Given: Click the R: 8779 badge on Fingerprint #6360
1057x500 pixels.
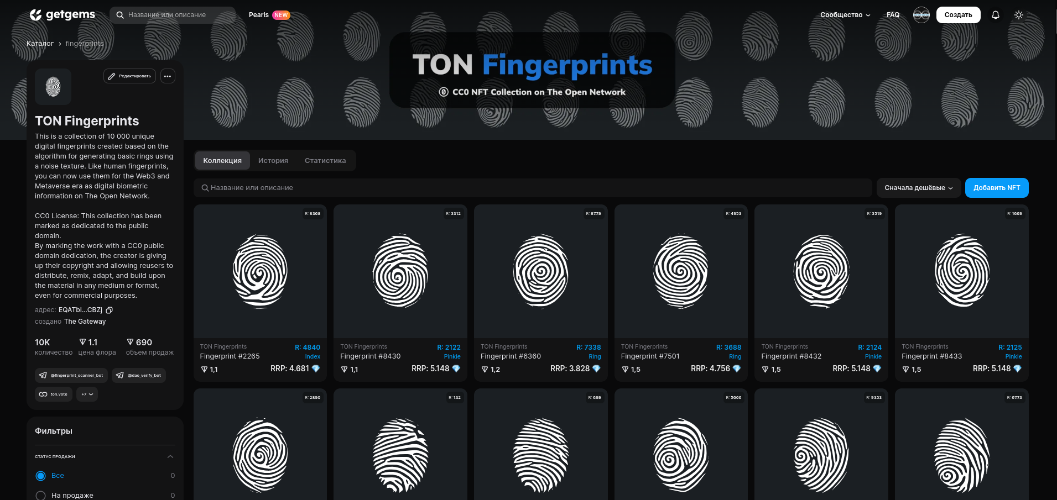Looking at the screenshot, I should tap(593, 213).
